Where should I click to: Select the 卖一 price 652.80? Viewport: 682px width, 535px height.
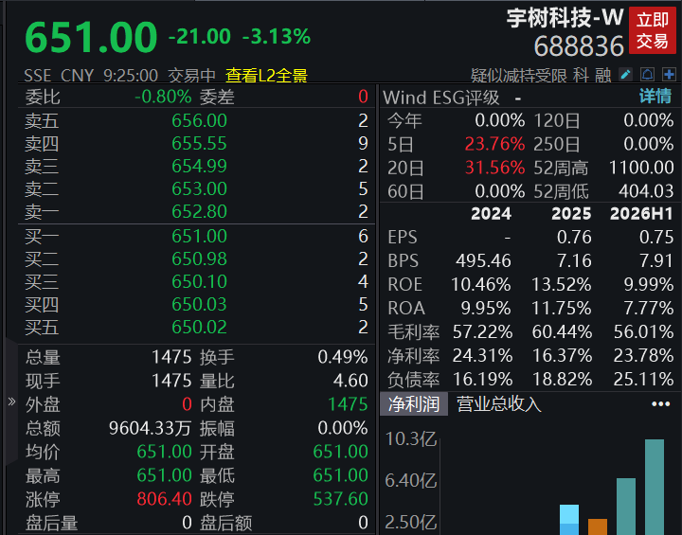coord(199,211)
